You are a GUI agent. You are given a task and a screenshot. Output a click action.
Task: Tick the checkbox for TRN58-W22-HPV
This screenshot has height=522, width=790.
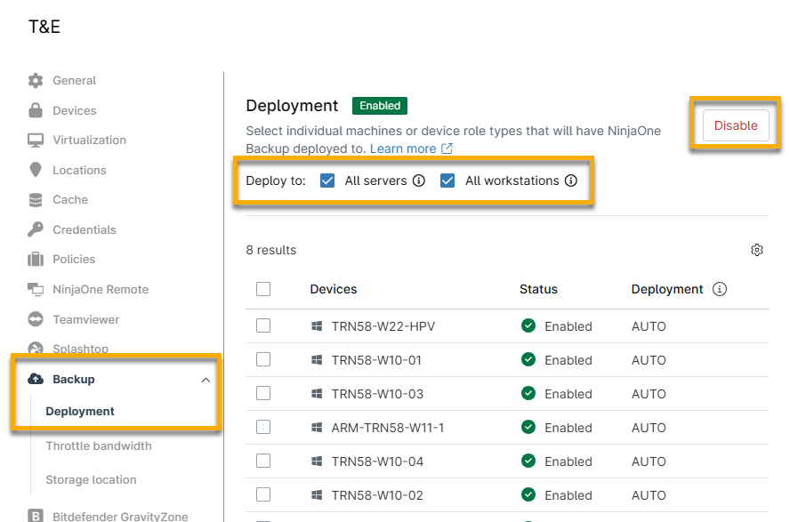(263, 326)
